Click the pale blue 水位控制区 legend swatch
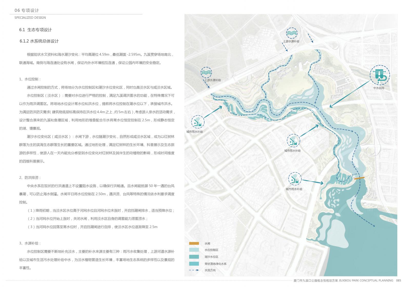This screenshot has width=407, height=288. (x=194, y=250)
